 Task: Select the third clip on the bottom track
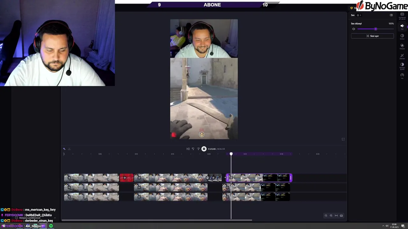point(256,197)
